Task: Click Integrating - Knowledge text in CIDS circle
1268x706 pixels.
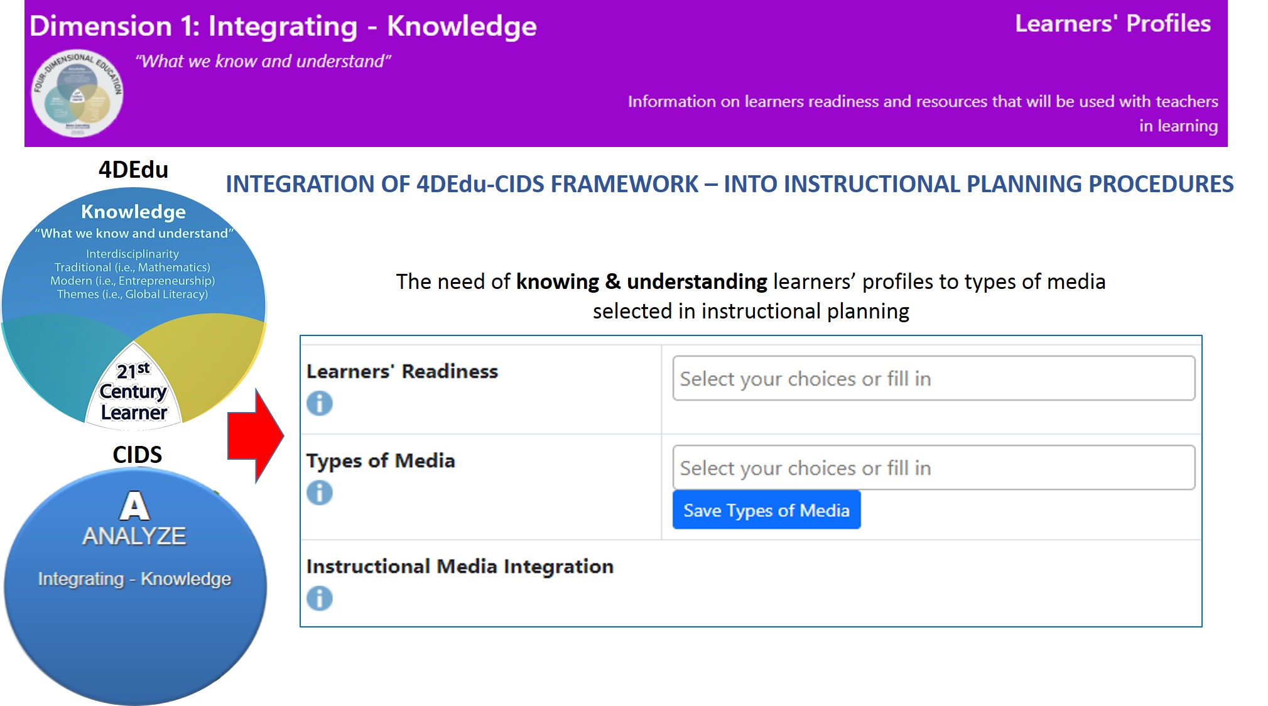Action: (134, 578)
